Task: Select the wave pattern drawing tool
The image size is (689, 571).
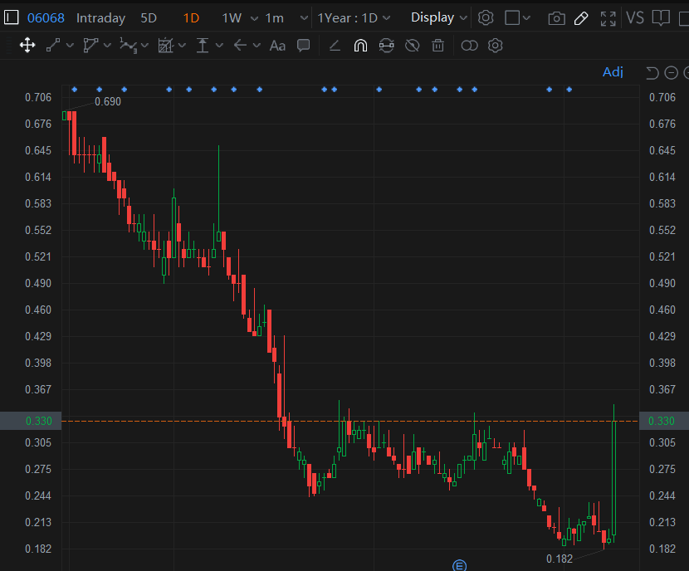Action: click(128, 46)
